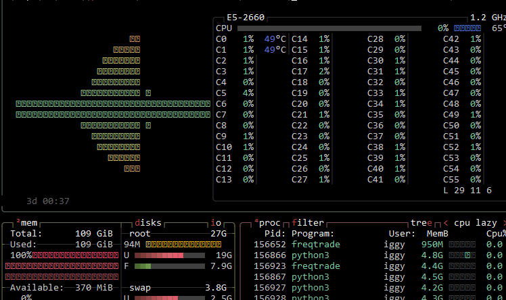This screenshot has height=300, width=506.
Task: Toggle process tree view
Action: [421, 223]
